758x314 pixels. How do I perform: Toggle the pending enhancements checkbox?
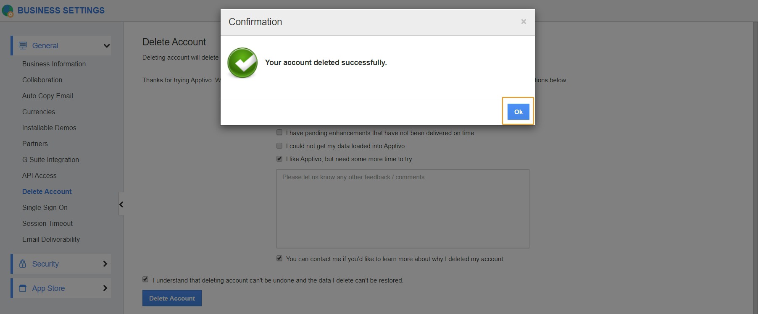click(279, 133)
